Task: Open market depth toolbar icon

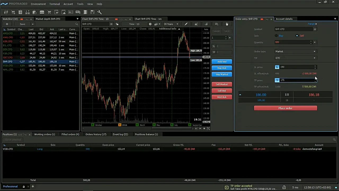Action: (x=28, y=12)
